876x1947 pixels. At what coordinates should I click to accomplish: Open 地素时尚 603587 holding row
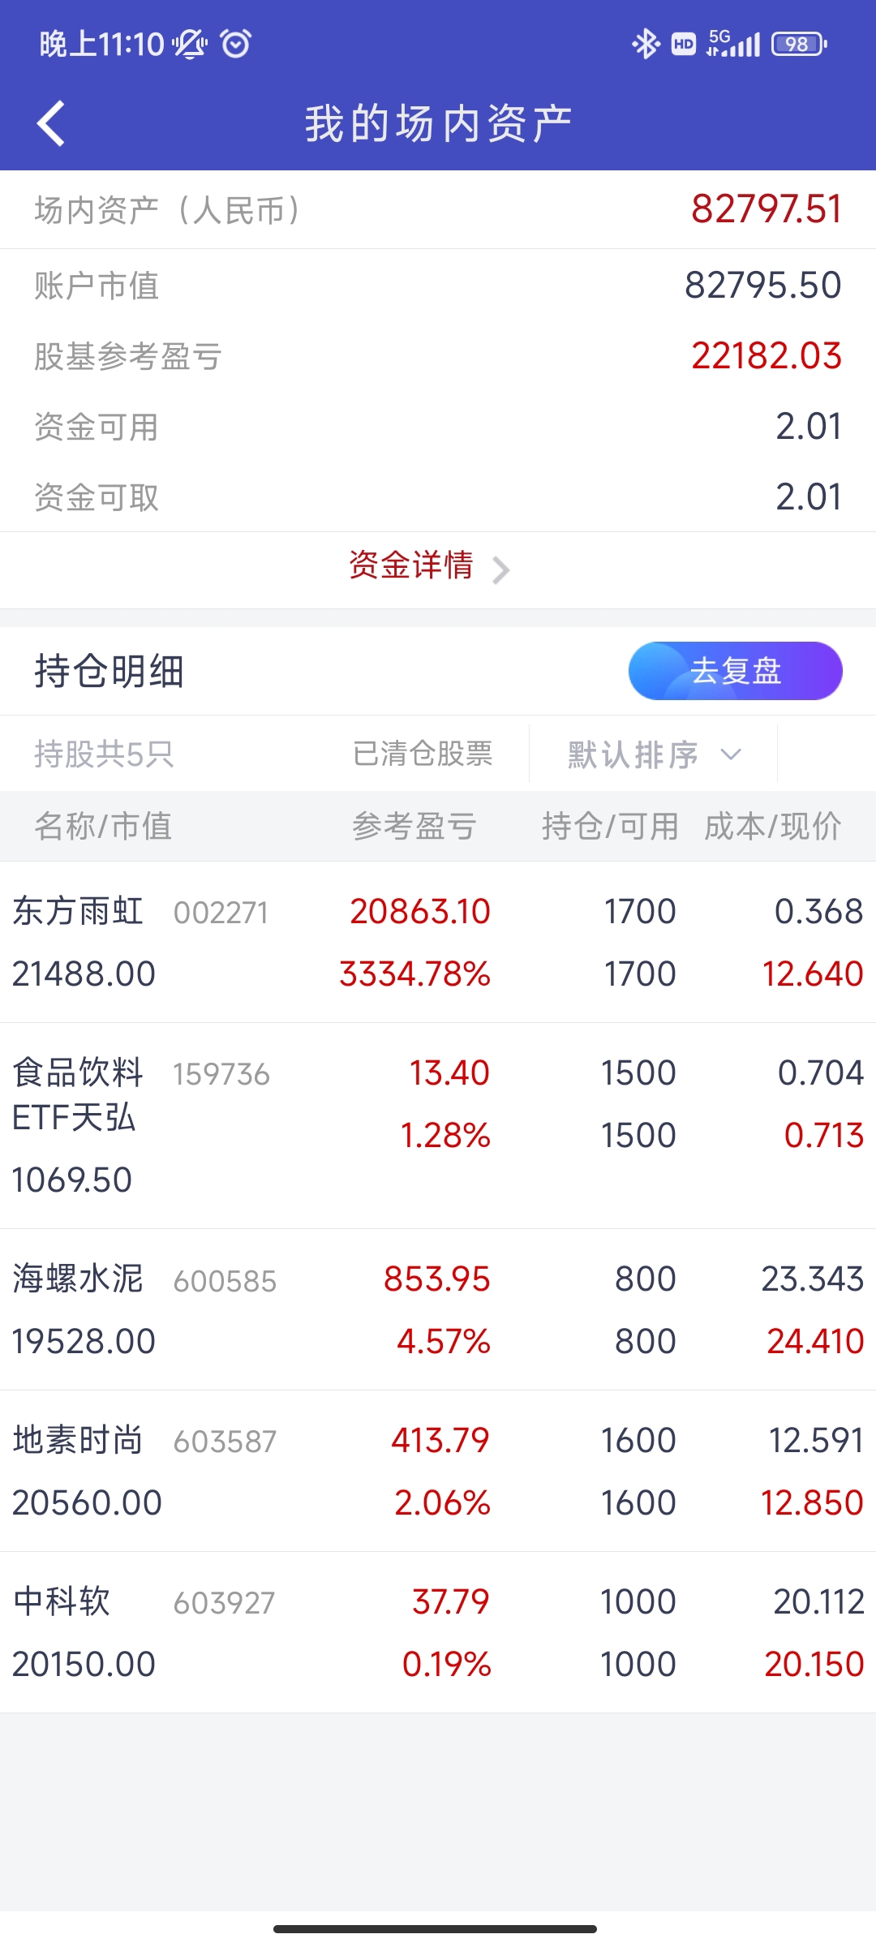click(438, 1471)
